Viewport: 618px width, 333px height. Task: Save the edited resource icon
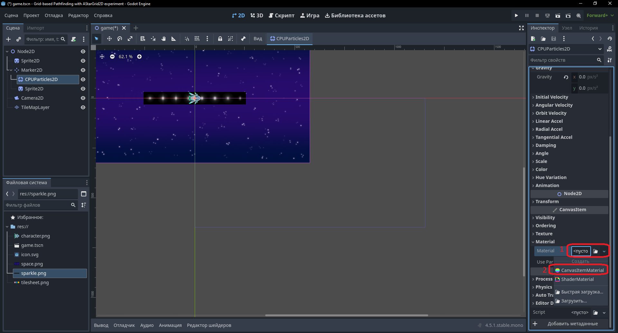click(x=554, y=39)
